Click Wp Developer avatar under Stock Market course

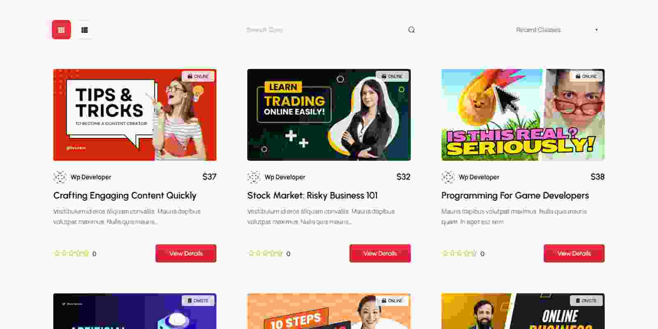point(254,177)
